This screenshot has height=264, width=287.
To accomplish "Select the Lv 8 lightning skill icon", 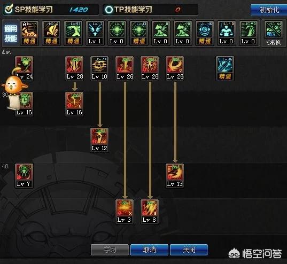I will 150,212.
